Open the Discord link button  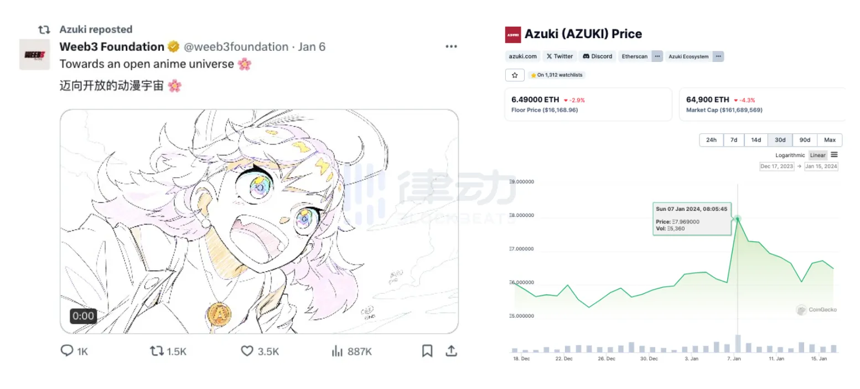click(597, 56)
